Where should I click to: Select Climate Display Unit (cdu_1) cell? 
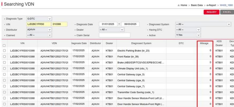[141, 69]
